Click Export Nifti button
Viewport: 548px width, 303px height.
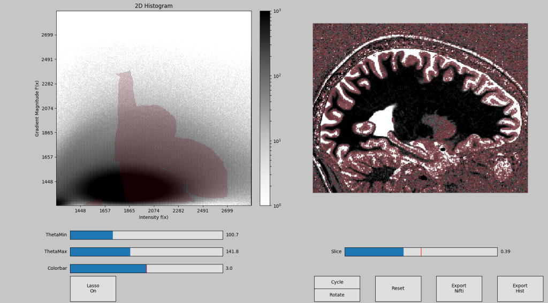[459, 289]
